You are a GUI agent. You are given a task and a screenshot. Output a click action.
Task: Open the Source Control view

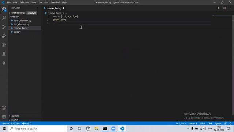(x=4, y=27)
